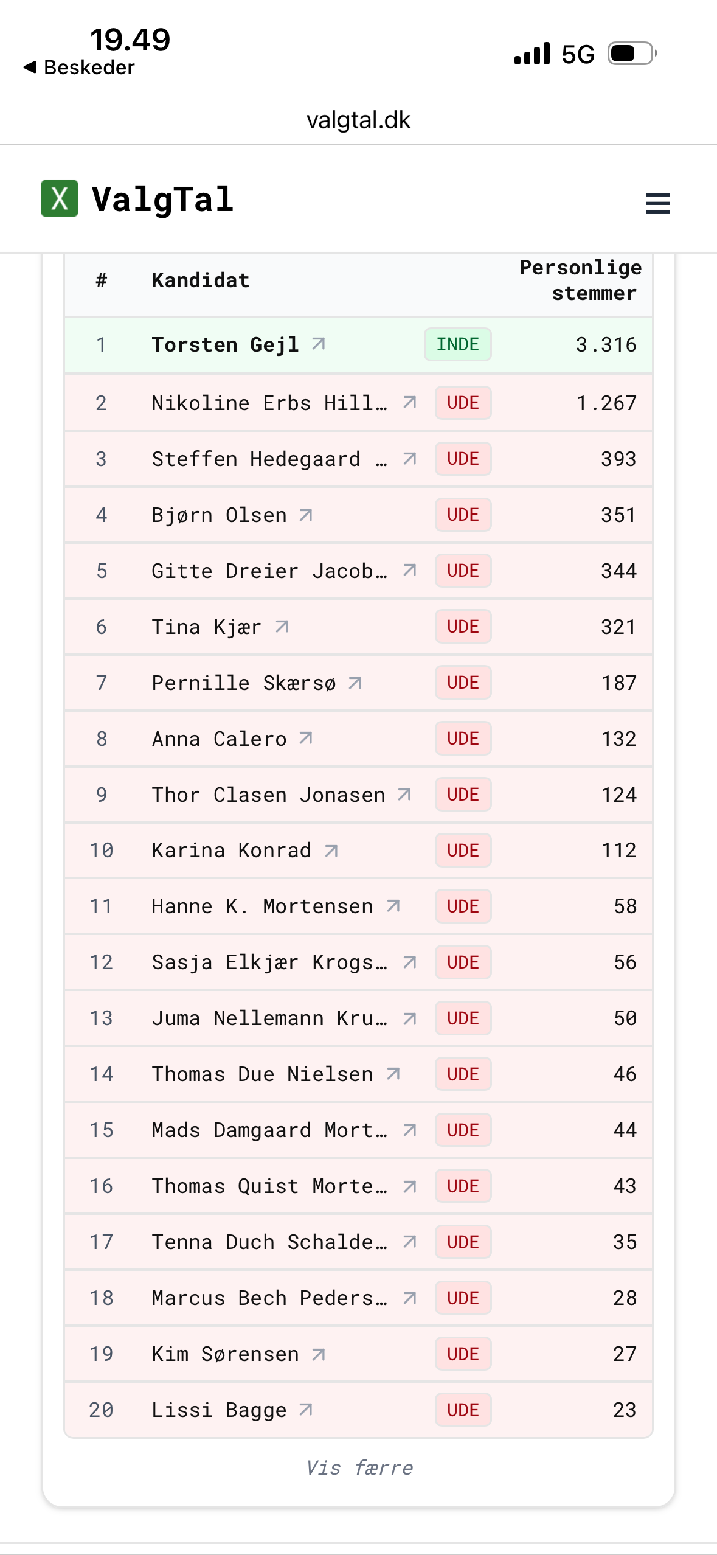Screen dimensions: 717x1555
Task: Open Hanne K. Mortensen's candidate page
Action: [x=262, y=906]
